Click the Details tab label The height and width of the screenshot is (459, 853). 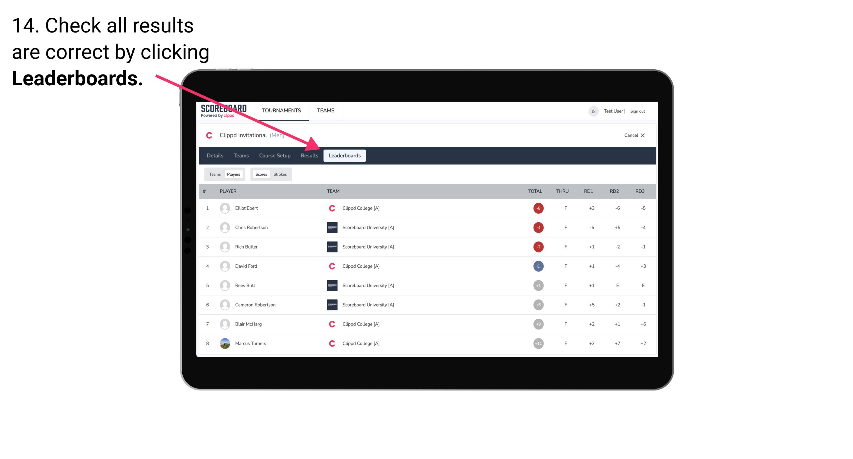point(214,155)
